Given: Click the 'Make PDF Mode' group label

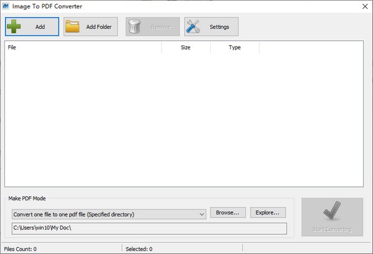Looking at the screenshot, I should click(x=27, y=198).
